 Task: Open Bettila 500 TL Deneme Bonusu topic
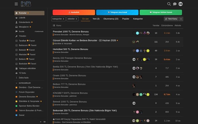point(85,67)
